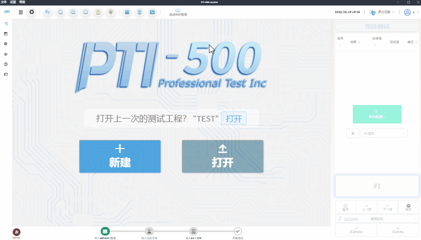Click the date and time display
Screen dimensions: 421x240
pyautogui.click(x=347, y=12)
